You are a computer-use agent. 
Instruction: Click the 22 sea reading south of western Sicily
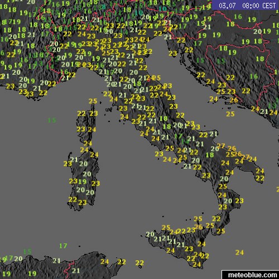point(139,263)
